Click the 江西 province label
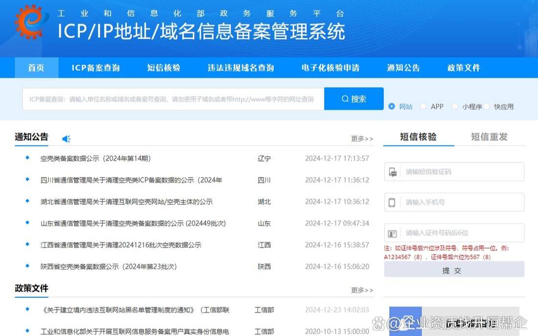 click(x=264, y=245)
